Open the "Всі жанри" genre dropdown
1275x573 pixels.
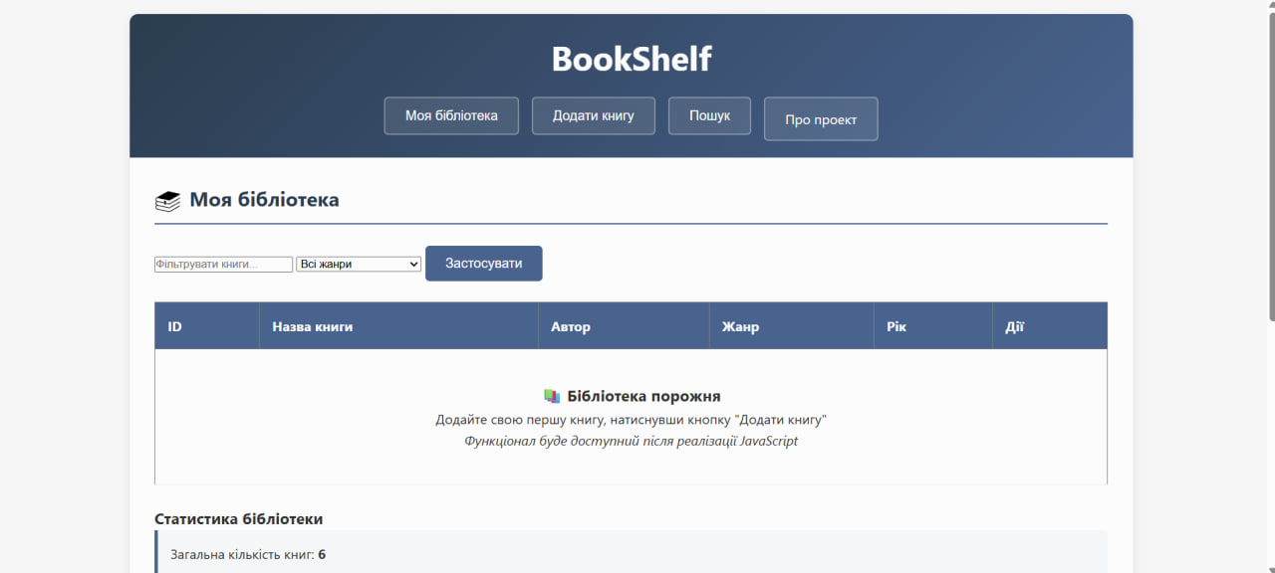click(x=357, y=264)
